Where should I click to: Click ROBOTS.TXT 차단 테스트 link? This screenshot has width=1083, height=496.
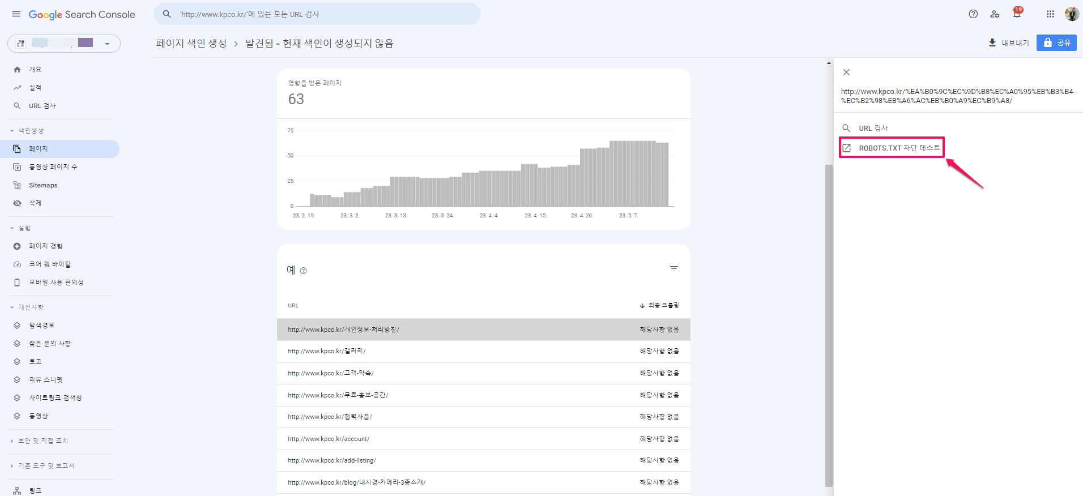pyautogui.click(x=898, y=148)
